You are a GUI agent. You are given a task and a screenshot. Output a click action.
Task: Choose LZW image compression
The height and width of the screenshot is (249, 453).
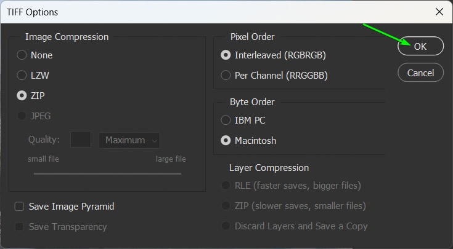click(x=22, y=76)
